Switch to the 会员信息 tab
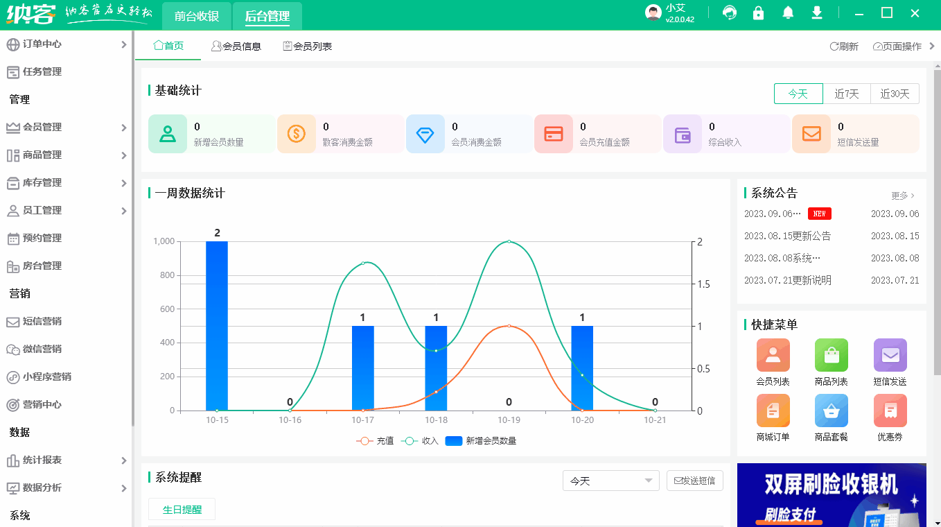 [237, 45]
